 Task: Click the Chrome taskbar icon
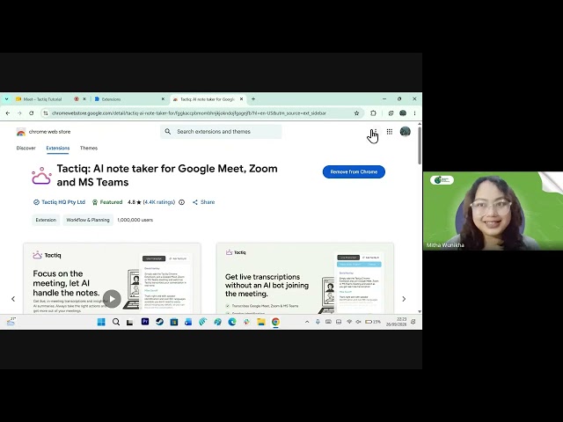click(275, 322)
